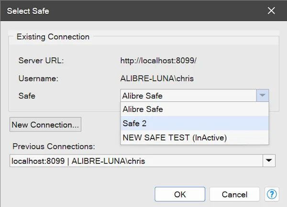Click the Server URL: label
Viewport: 287px width, 207px height.
click(41, 61)
